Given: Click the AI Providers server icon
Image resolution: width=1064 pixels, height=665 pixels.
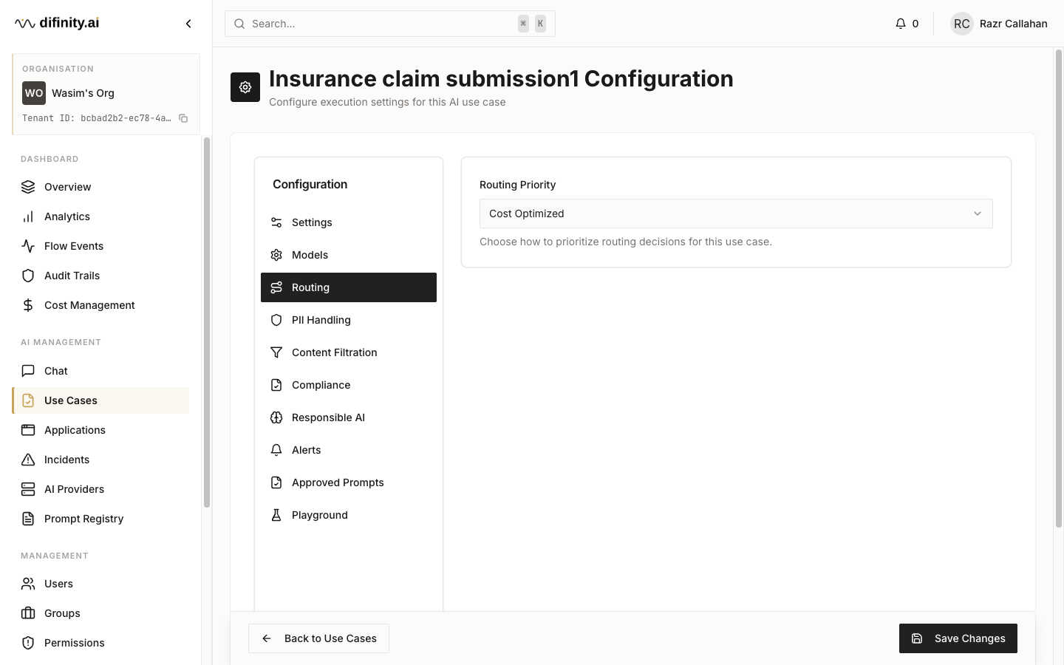Looking at the screenshot, I should click(x=28, y=489).
